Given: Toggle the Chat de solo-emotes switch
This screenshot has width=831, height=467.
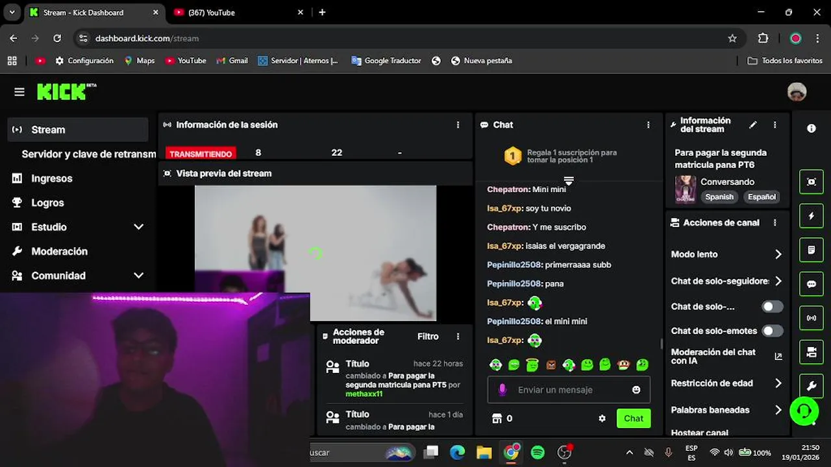Looking at the screenshot, I should click(772, 331).
